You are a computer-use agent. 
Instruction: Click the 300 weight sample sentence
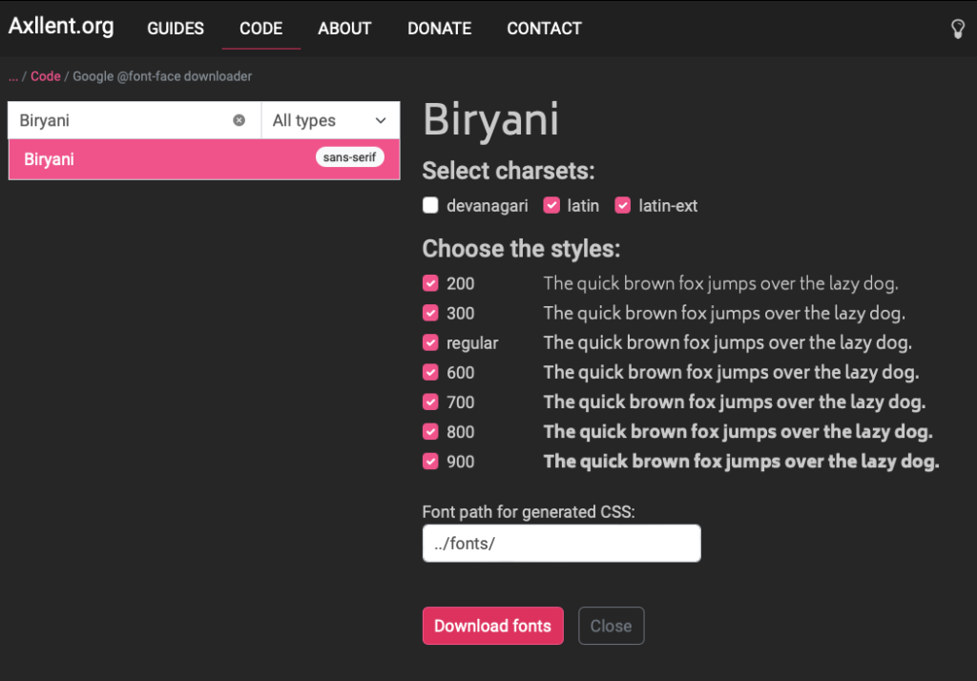click(x=724, y=313)
